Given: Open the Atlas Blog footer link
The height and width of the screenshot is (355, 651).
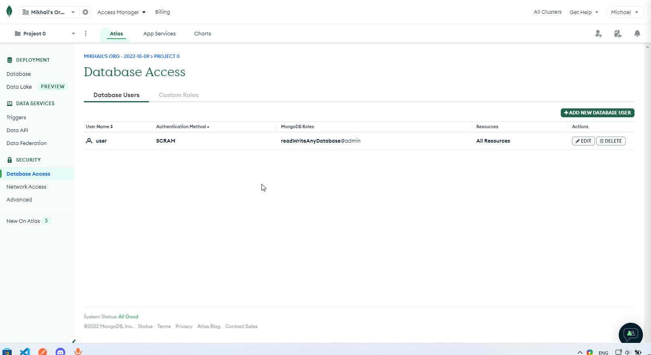Looking at the screenshot, I should tap(209, 326).
